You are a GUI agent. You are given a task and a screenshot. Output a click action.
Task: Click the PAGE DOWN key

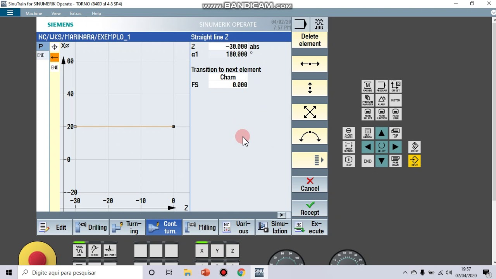(395, 161)
